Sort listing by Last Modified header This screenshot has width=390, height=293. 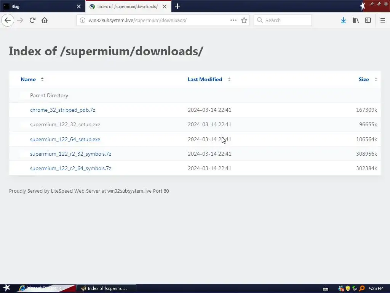click(x=205, y=79)
